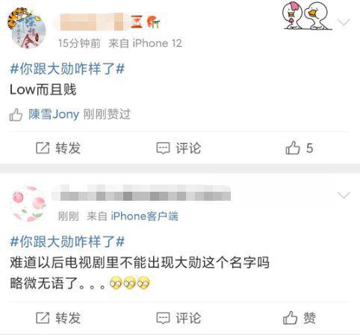Open 陳雪Jony's profile link
Image resolution: width=360 pixels, height=335 pixels.
coord(54,114)
